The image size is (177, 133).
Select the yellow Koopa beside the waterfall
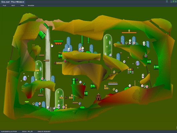[x=52, y=46]
